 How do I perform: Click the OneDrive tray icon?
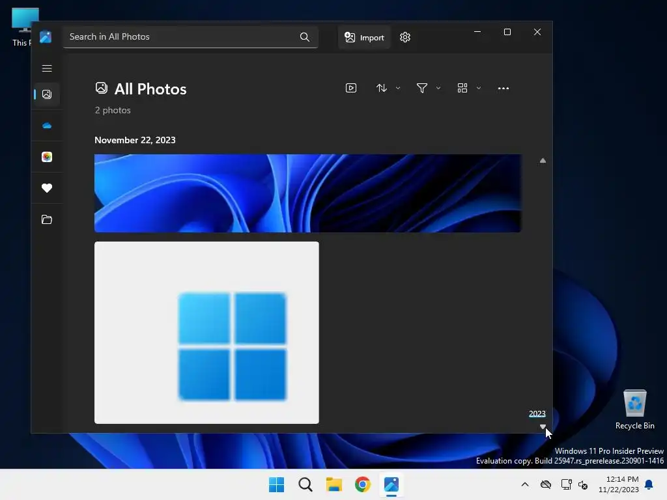pos(546,484)
